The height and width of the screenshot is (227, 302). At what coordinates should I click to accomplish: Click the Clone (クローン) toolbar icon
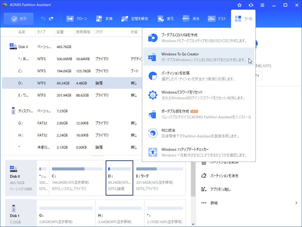tap(70, 19)
